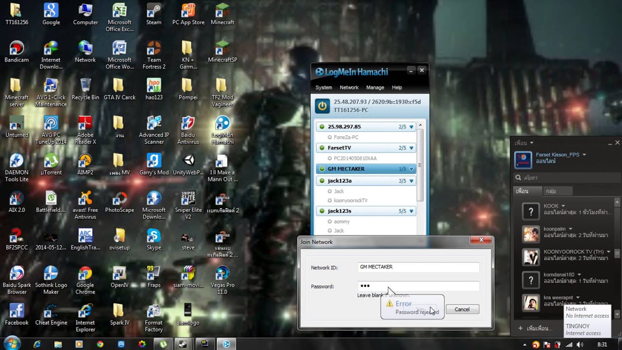Image resolution: width=622 pixels, height=350 pixels.
Task: Open the Skype desktop icon
Action: (154, 240)
